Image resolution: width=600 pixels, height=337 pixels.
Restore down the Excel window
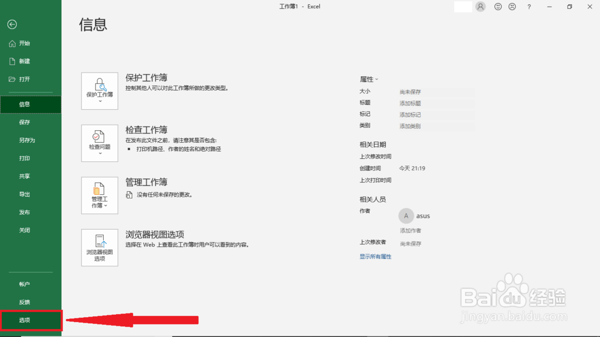tap(570, 7)
